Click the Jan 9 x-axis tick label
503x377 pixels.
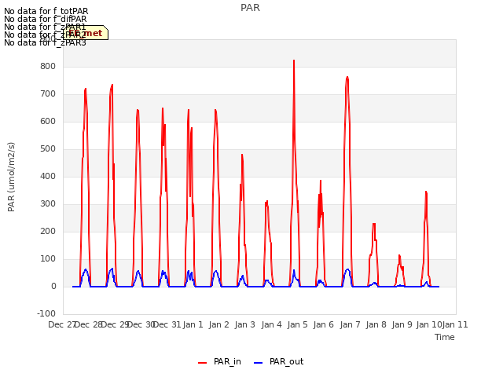402,324
